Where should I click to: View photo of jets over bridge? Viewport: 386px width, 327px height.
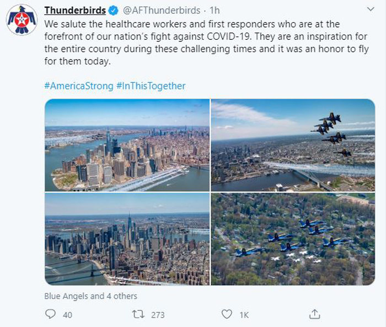tap(293, 145)
